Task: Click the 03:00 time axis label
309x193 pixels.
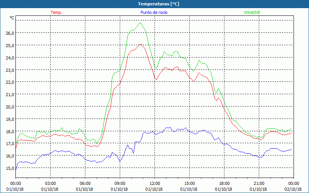Action: (50, 184)
